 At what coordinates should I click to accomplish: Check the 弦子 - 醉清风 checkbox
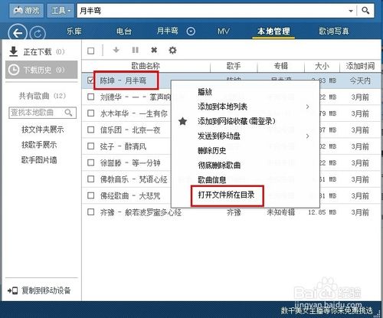[x=90, y=146]
